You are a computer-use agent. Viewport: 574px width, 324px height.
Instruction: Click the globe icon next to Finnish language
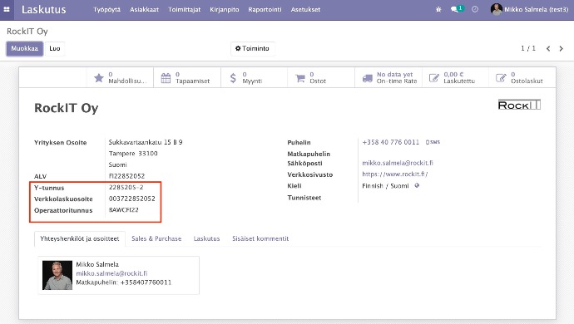coord(417,185)
